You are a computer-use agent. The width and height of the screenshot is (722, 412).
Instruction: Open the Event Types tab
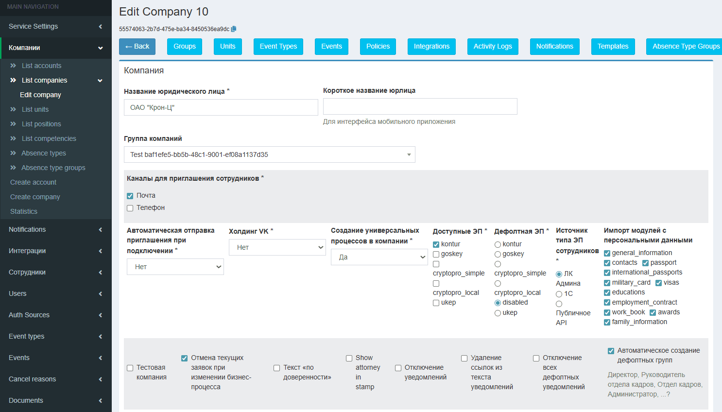[278, 47]
